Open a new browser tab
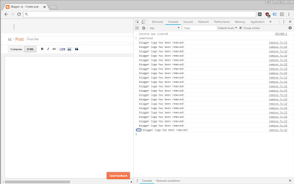Image resolution: width=294 pixels, height=184 pixels. pos(53,7)
